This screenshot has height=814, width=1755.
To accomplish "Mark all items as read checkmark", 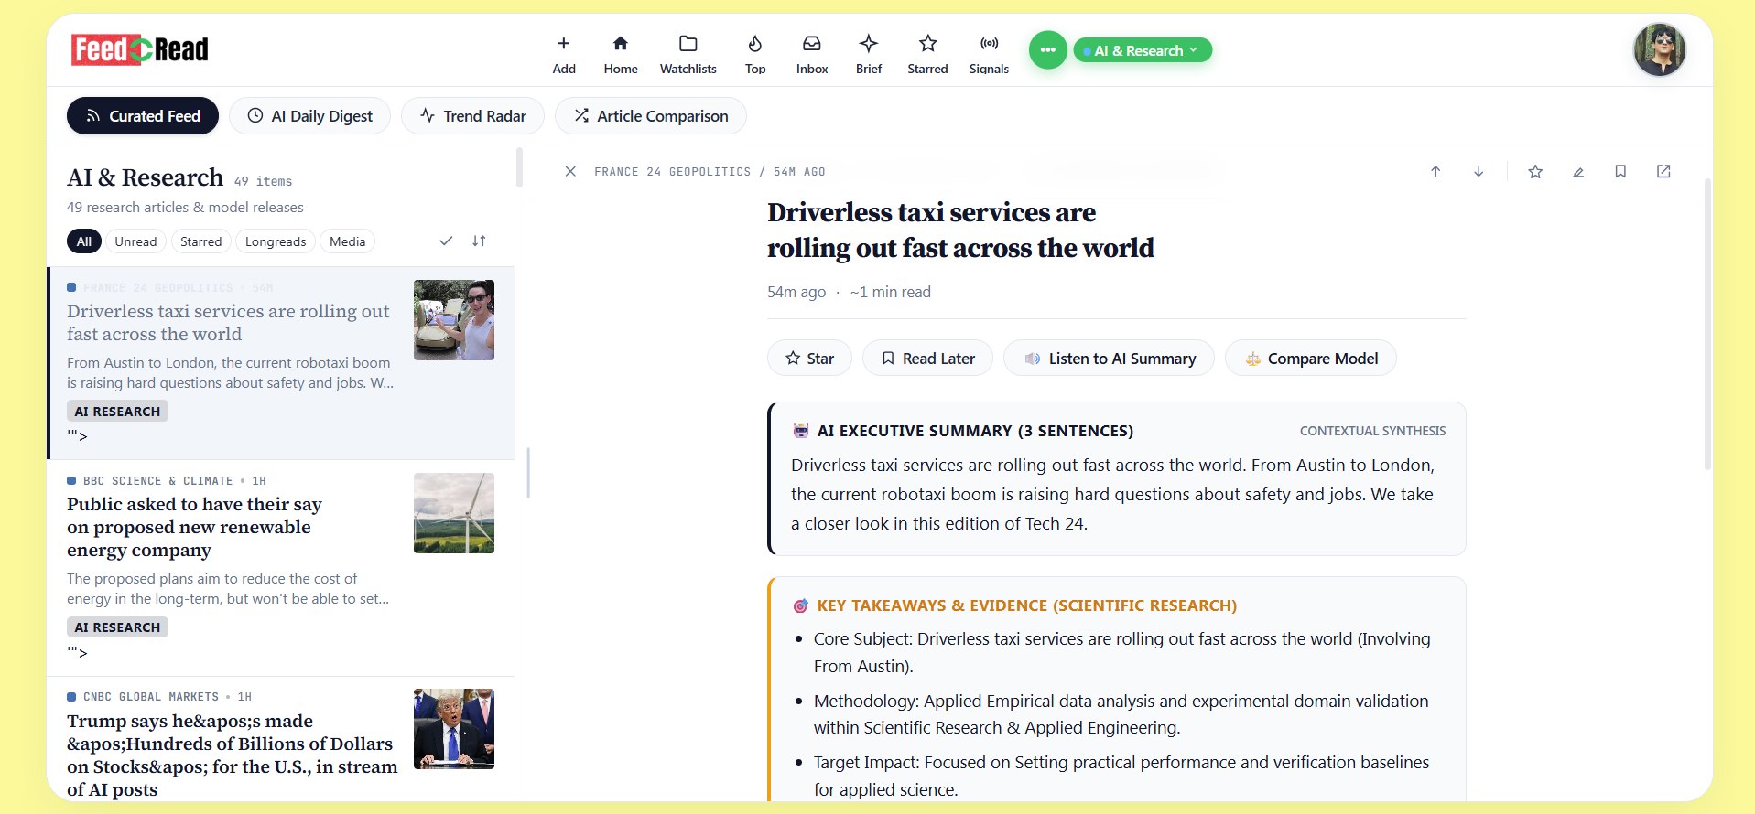I will pyautogui.click(x=446, y=241).
